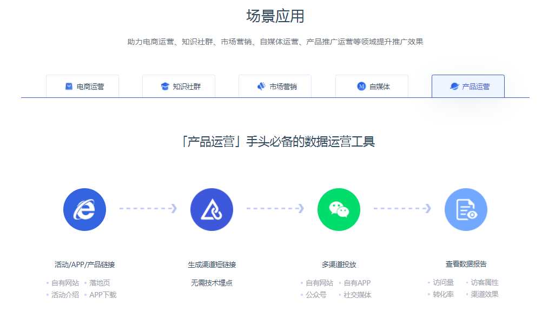Click 自有网站 under 活动/APP/产品链接
Viewport: 542px width, 318px height.
[x=65, y=283]
